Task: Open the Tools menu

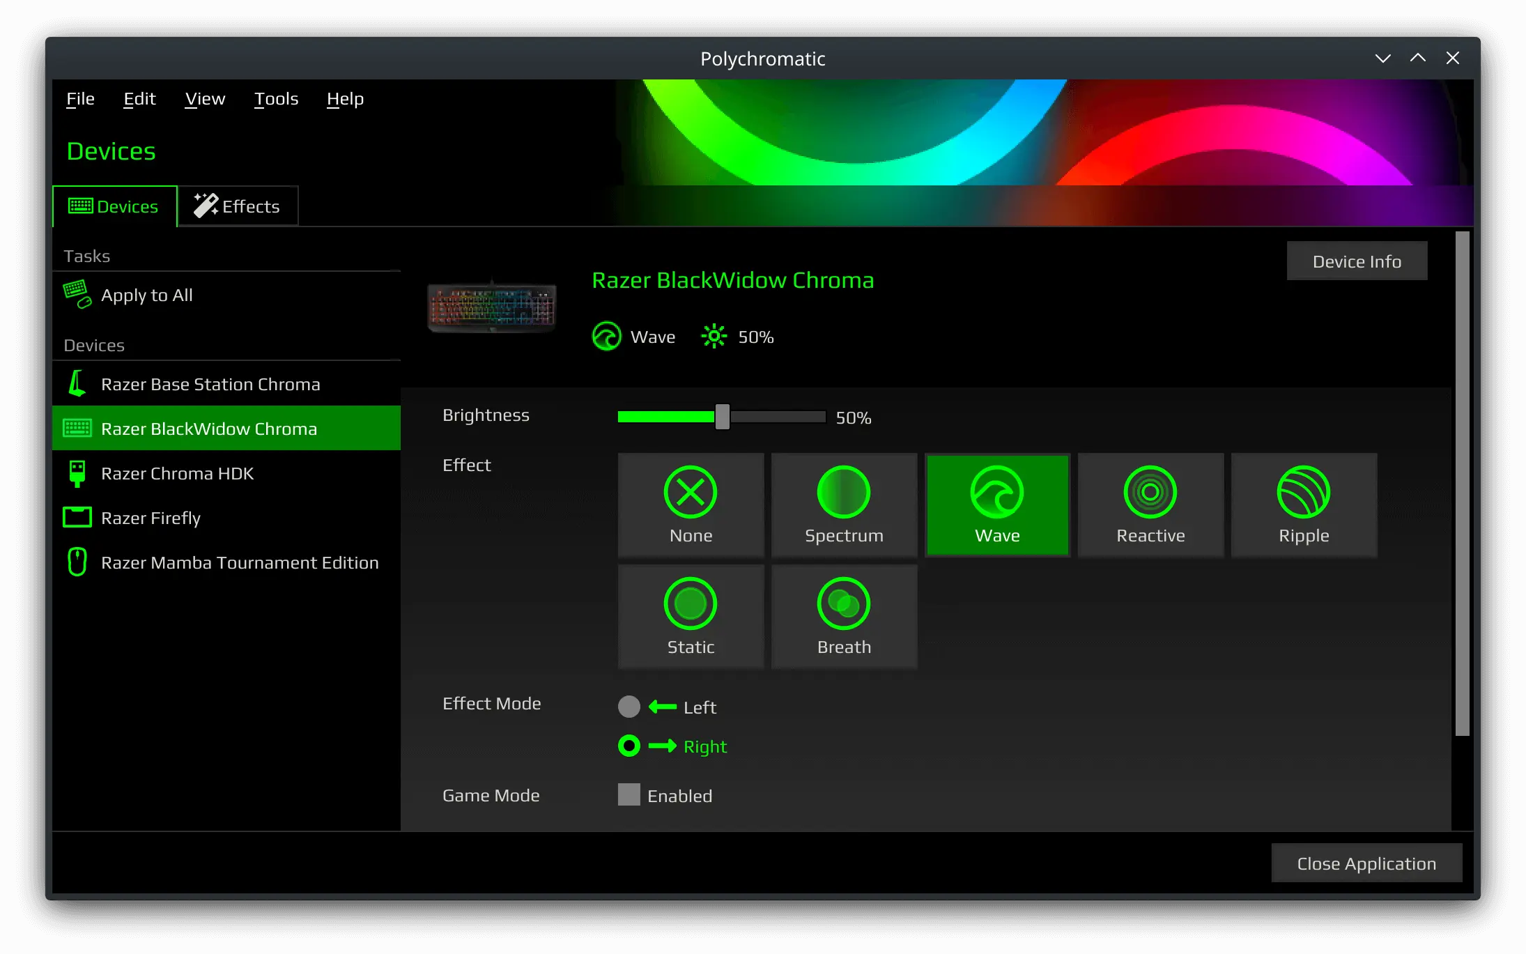Action: click(276, 99)
